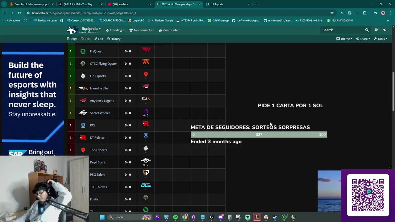
Task: Click the Gen.G logo in PSG Talon row
Action: coord(146,173)
